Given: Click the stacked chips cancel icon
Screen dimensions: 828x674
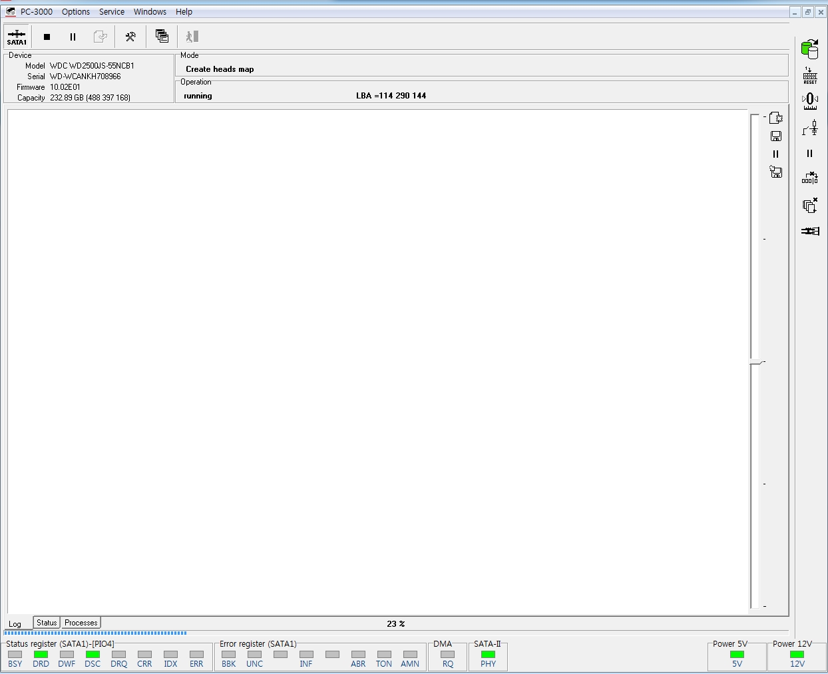Looking at the screenshot, I should (810, 205).
